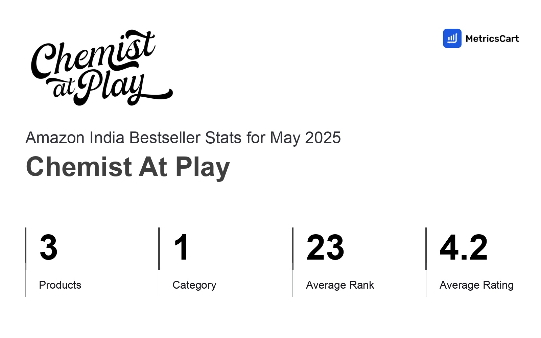Image resolution: width=541 pixels, height=338 pixels.
Task: Click the Category label
Action: coord(194,285)
